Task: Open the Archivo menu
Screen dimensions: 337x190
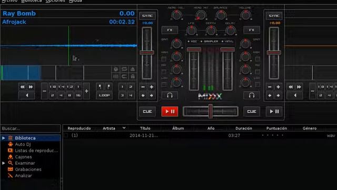Action: click(9, 1)
